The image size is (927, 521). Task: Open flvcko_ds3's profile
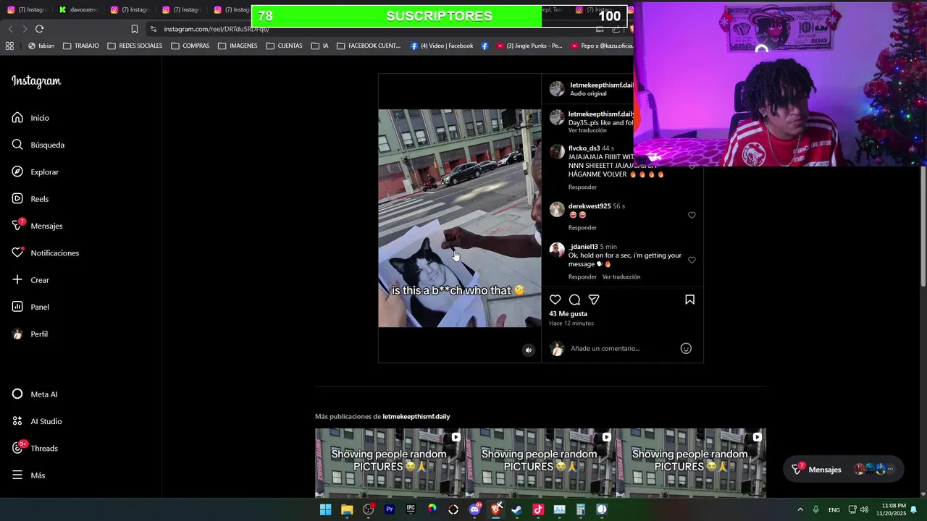coord(584,148)
